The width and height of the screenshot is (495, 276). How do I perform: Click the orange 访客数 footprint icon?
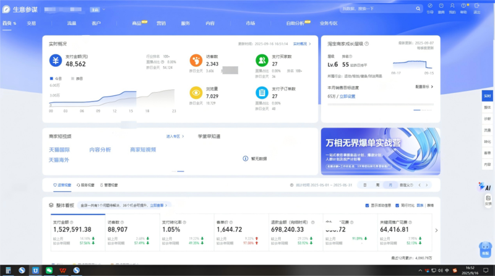click(x=196, y=61)
